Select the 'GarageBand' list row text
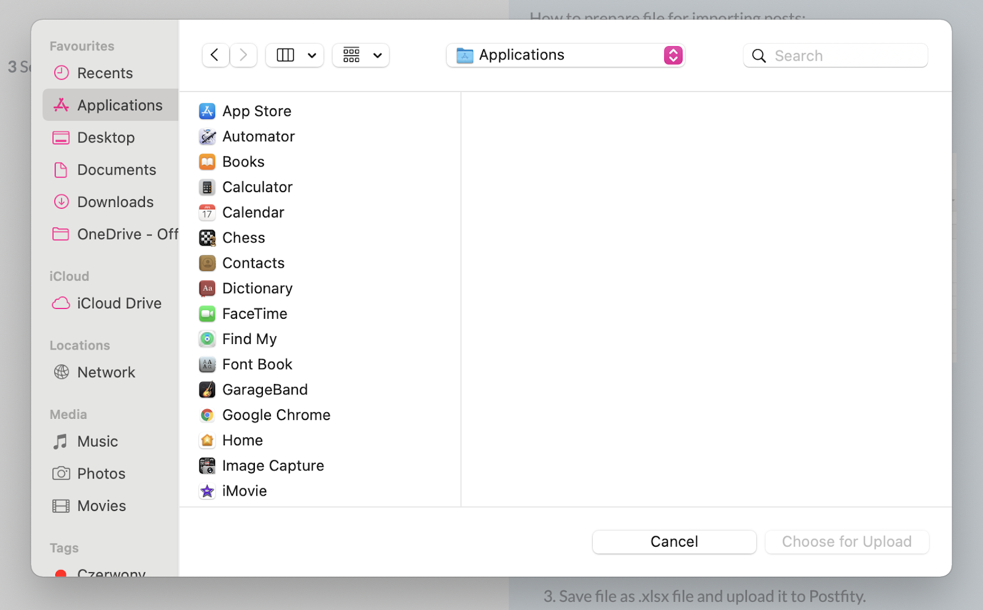 265,389
